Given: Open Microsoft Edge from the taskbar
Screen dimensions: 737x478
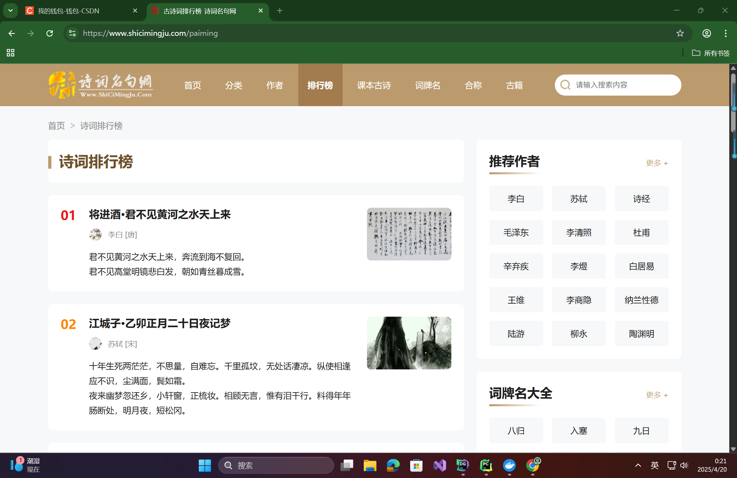Looking at the screenshot, I should 393,465.
